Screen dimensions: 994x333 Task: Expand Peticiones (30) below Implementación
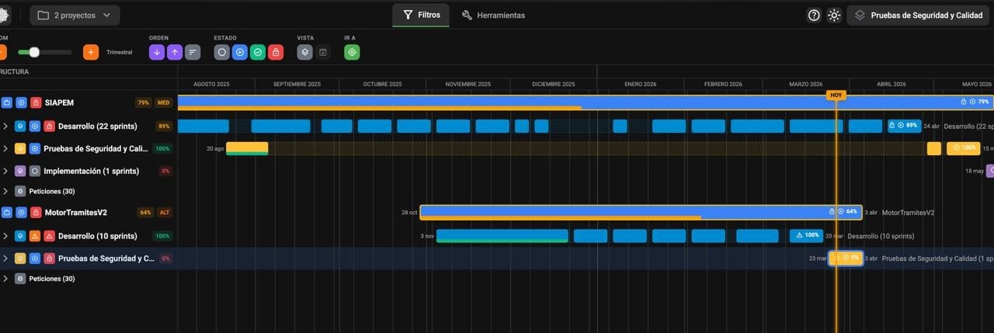5,191
